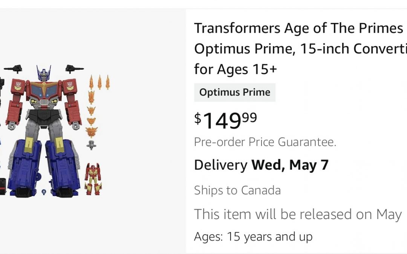Select the Optimus Prime variant swatch
This screenshot has height=254, width=407.
click(x=234, y=92)
